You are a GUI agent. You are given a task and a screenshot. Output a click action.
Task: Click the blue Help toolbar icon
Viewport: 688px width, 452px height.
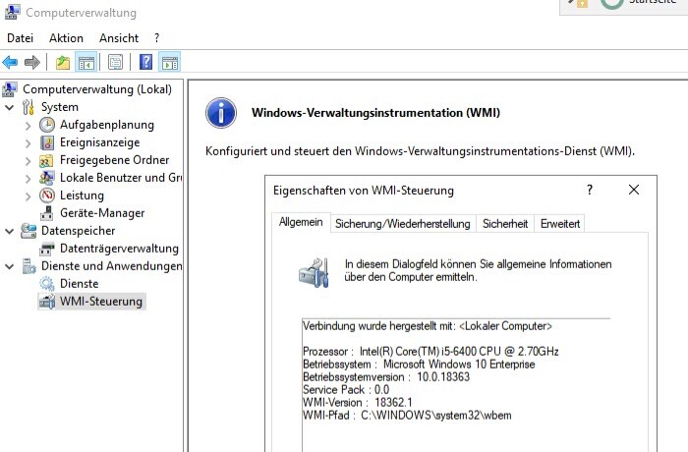coord(145,62)
